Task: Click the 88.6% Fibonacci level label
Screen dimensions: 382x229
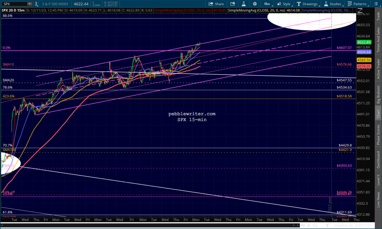Action: (7, 16)
